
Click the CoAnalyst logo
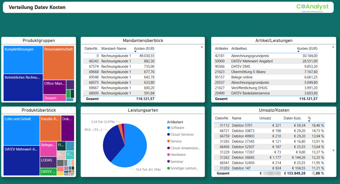(x=312, y=8)
